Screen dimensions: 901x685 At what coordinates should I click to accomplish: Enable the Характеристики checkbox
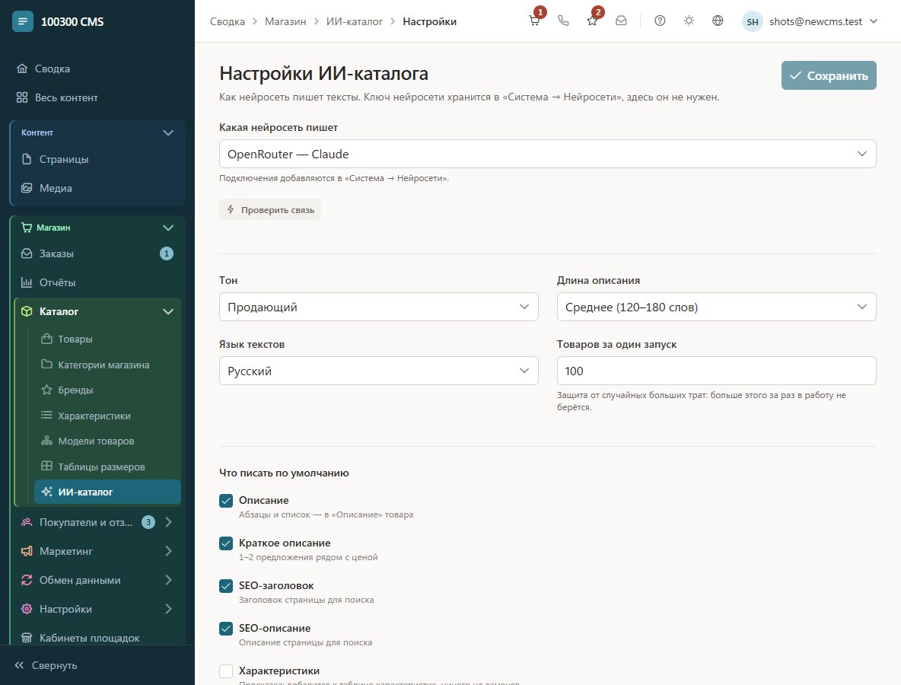click(226, 671)
